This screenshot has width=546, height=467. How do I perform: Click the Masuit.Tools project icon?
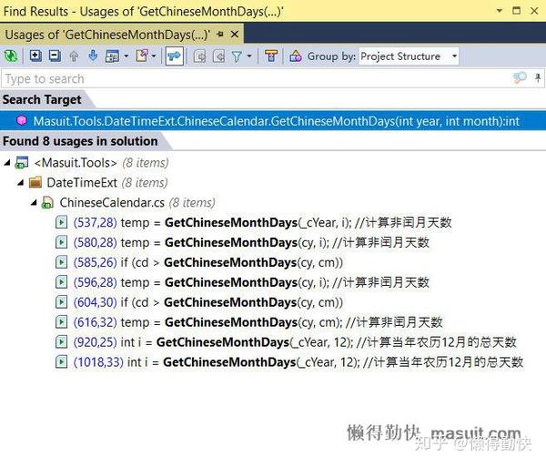(22, 163)
